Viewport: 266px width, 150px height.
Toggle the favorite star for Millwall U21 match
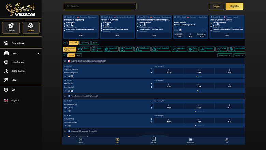pyautogui.click(x=65, y=80)
